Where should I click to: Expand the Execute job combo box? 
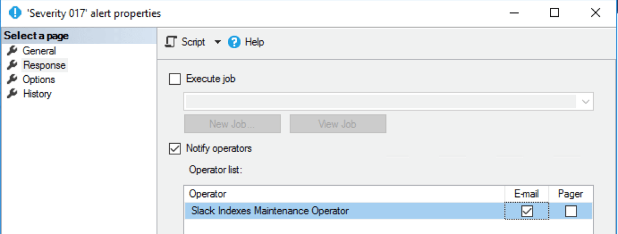click(x=586, y=102)
